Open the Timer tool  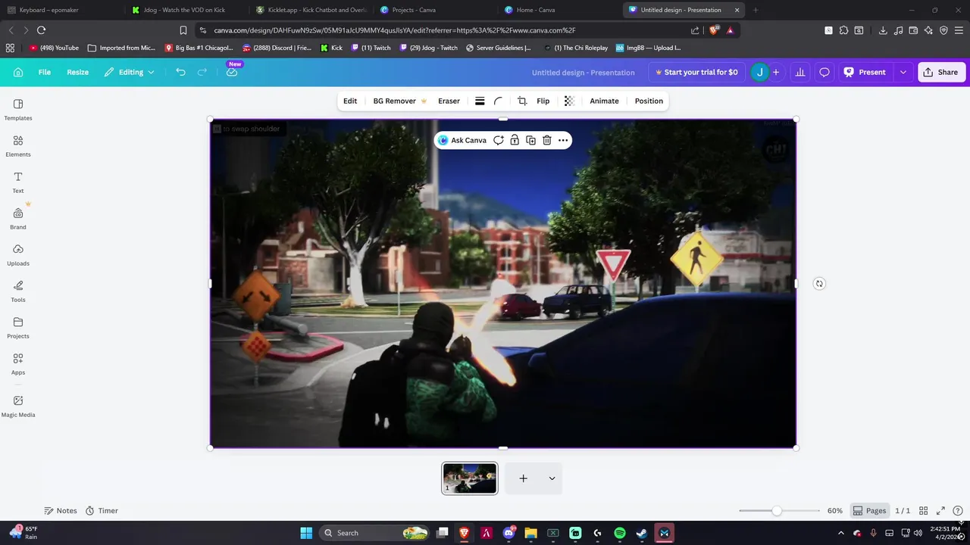coord(102,511)
